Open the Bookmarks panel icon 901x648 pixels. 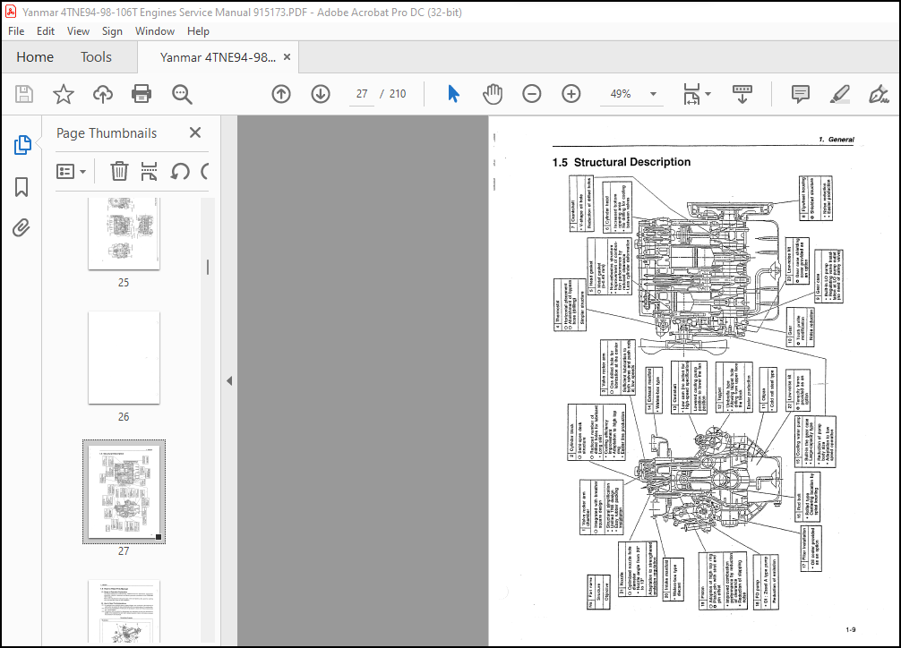[21, 187]
